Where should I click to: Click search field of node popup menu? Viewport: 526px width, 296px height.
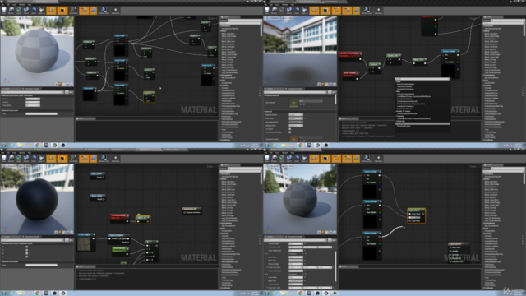coord(422,79)
